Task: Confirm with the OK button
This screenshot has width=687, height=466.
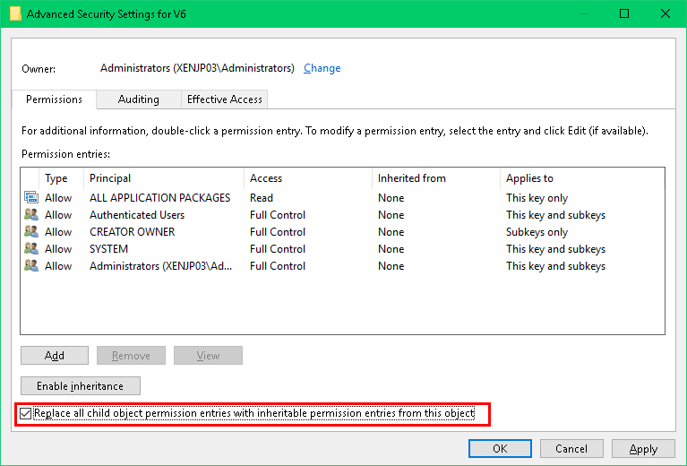Action: (500, 449)
